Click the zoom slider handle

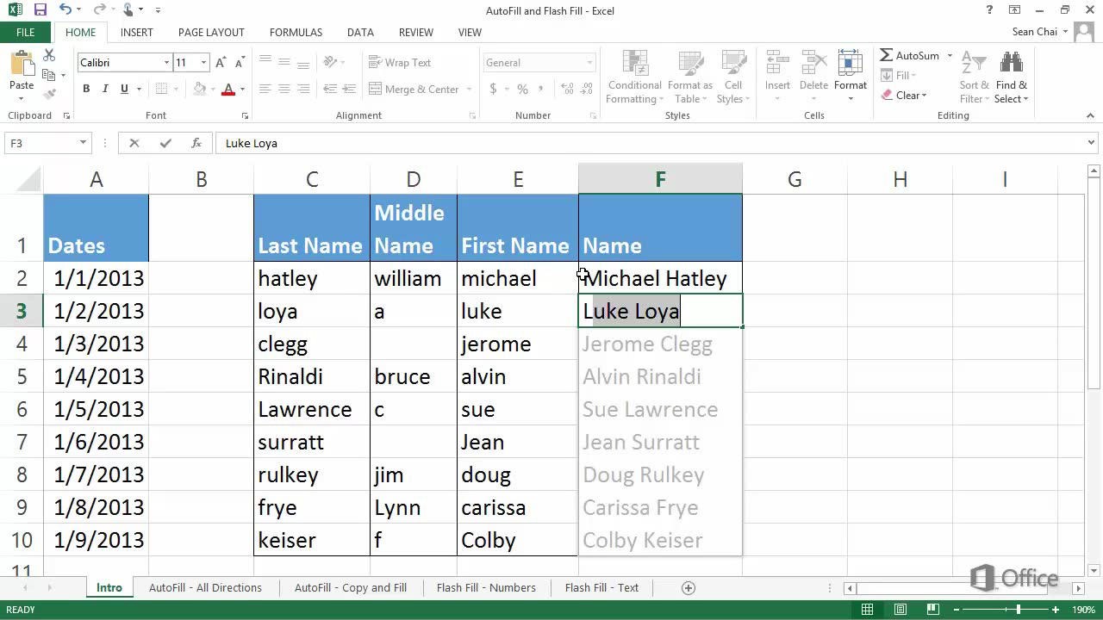coord(1018,610)
